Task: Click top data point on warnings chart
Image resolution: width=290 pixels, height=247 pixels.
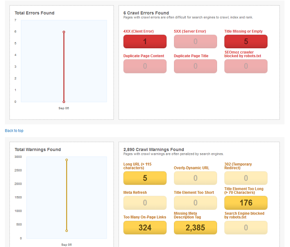Action: (x=67, y=160)
